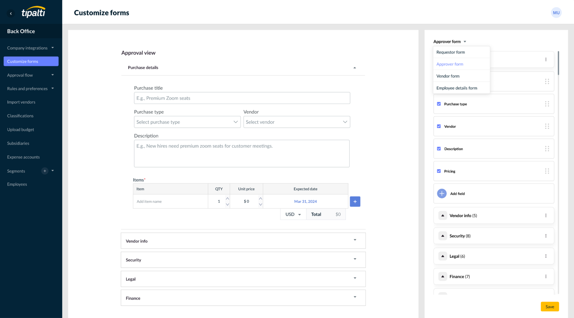Click the Mar 31, 2024 expected date
The width and height of the screenshot is (574, 318).
coord(305,201)
